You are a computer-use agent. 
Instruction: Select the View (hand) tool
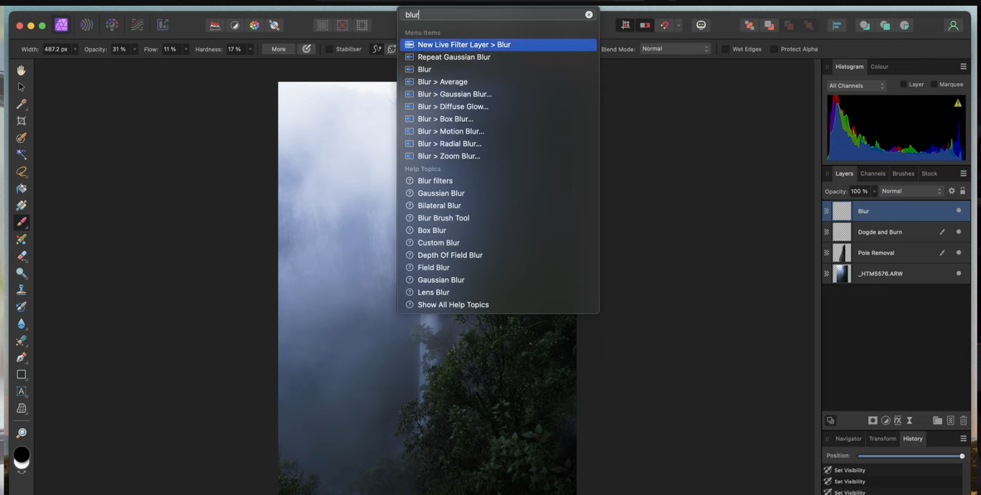(x=21, y=70)
